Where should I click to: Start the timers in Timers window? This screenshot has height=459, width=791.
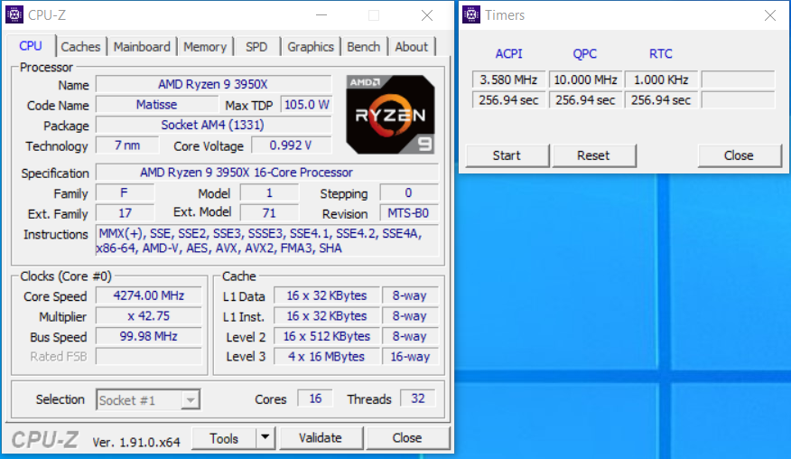click(x=507, y=155)
